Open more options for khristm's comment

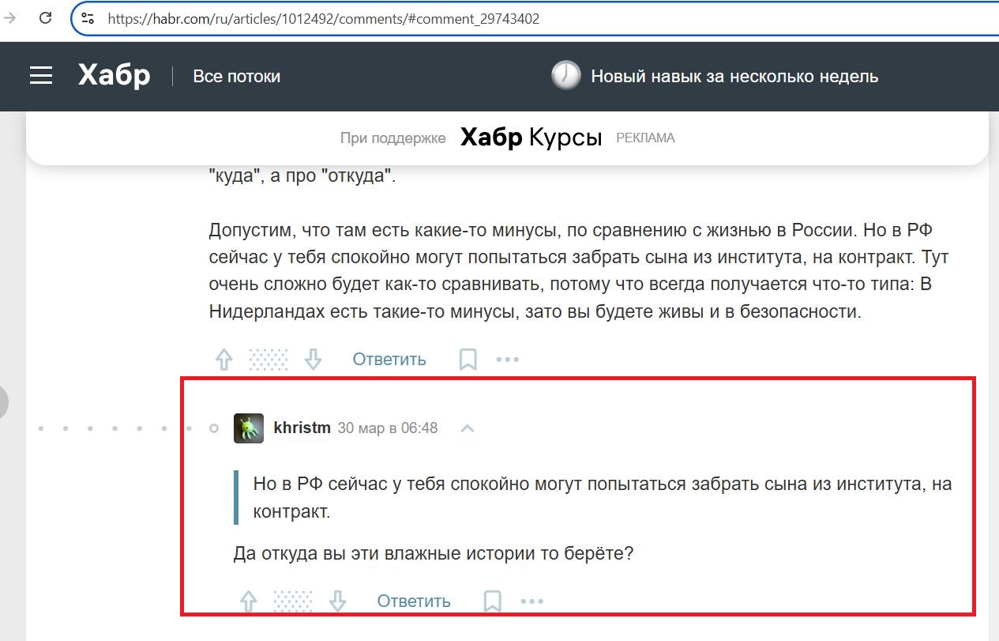[532, 601]
